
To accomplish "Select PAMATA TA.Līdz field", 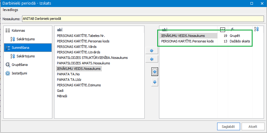I will click(x=69, y=80).
